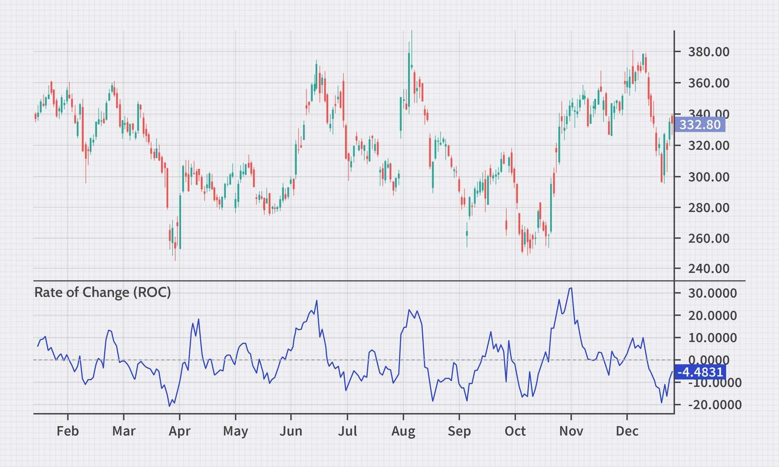779x467 pixels.
Task: Select the 300.00 price axis value
Action: click(708, 177)
